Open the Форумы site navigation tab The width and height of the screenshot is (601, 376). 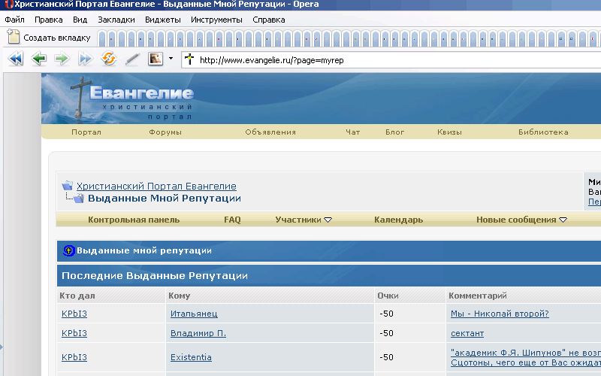click(x=165, y=132)
